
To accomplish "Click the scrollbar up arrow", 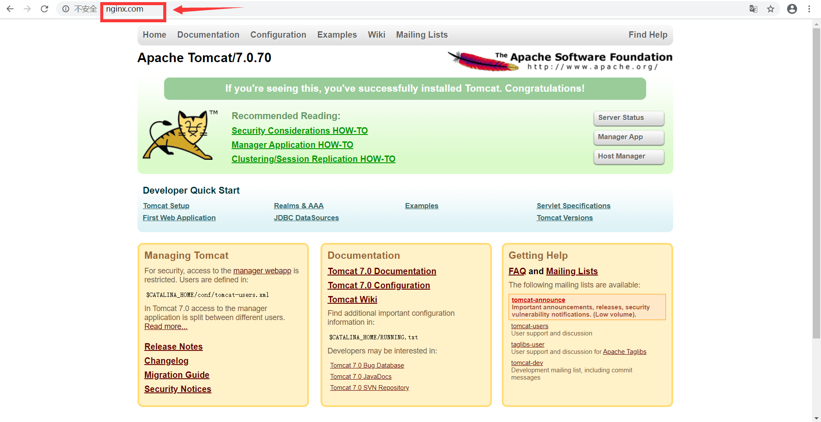I will click(x=816, y=24).
